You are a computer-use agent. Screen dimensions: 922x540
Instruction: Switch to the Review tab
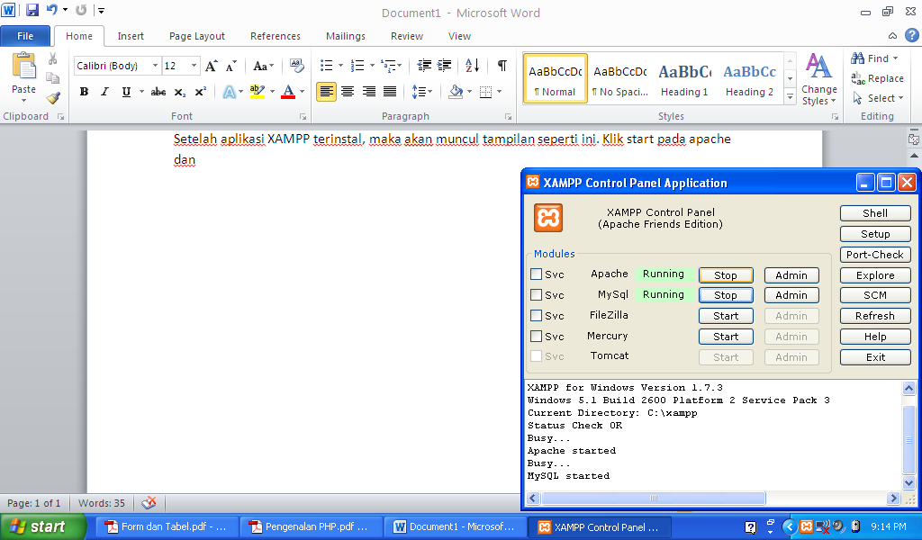click(x=407, y=36)
